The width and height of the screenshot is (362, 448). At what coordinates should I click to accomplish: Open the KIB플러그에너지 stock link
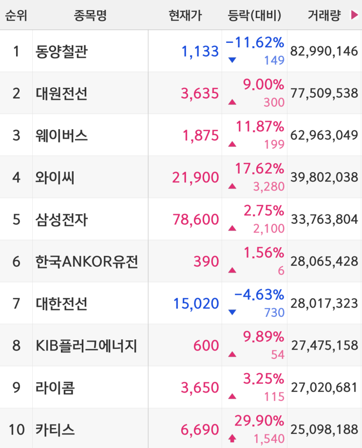87,346
